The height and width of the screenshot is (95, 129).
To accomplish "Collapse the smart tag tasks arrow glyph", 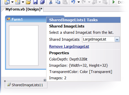I will pos(45,80).
